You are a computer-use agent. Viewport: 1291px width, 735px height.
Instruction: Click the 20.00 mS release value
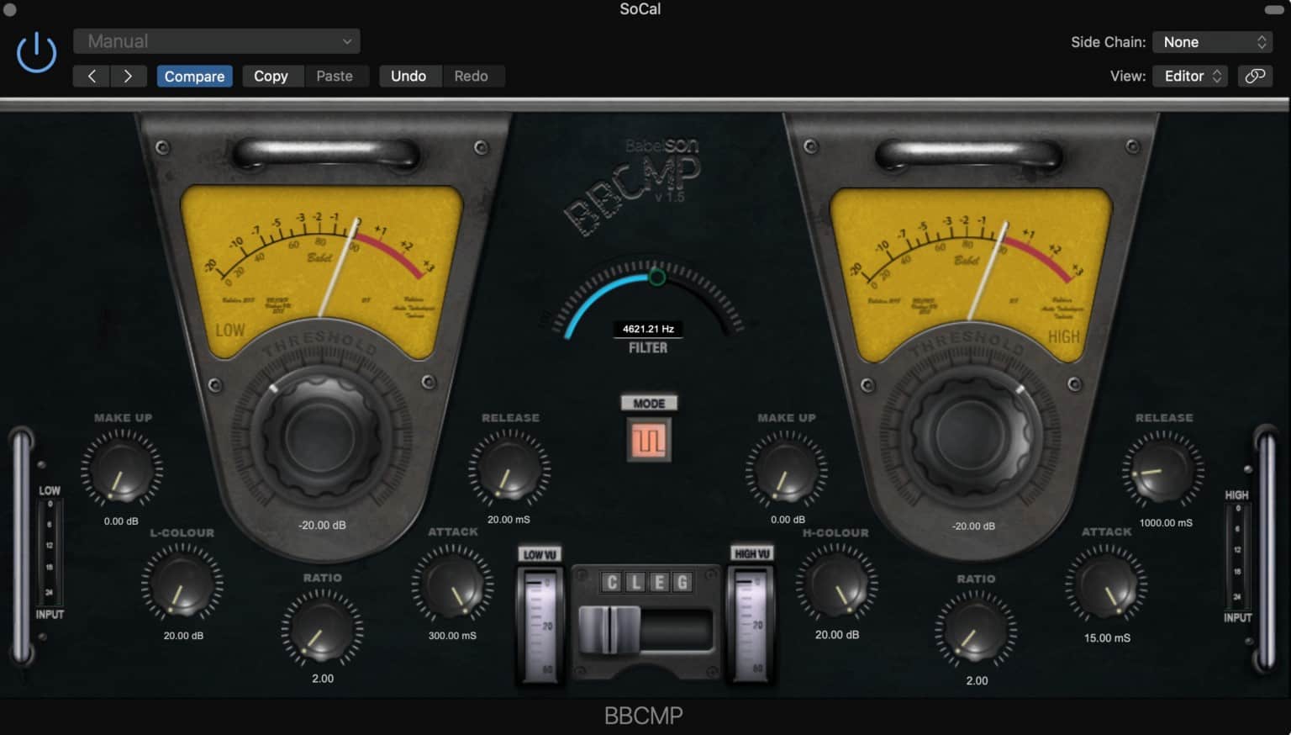pyautogui.click(x=508, y=520)
